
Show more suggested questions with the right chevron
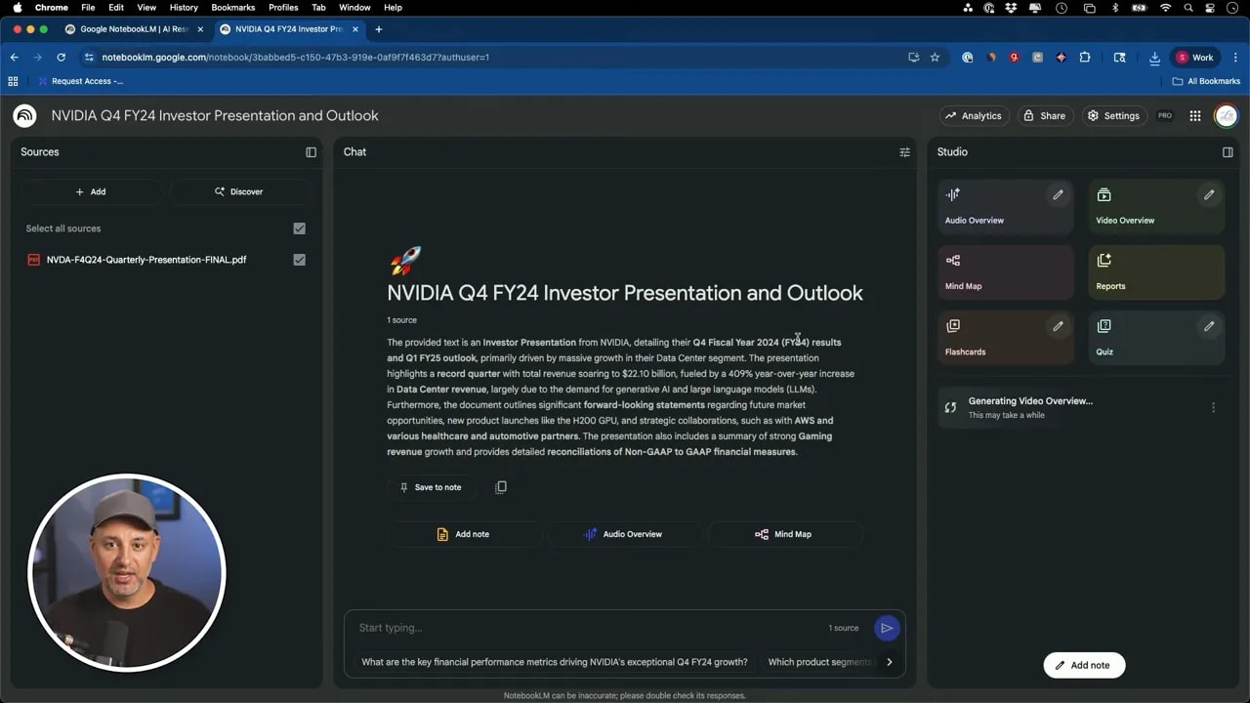890,661
